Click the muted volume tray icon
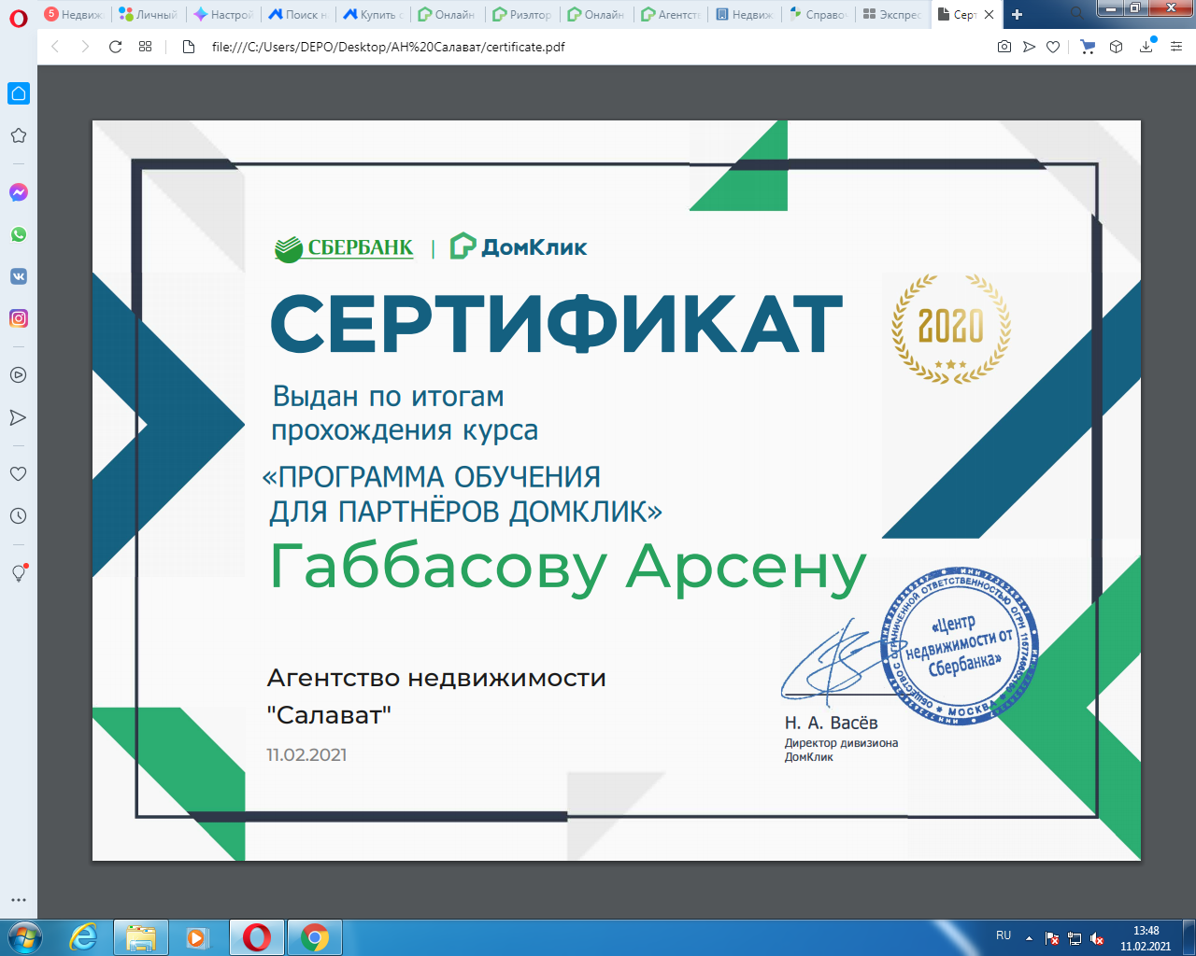 (x=1097, y=938)
